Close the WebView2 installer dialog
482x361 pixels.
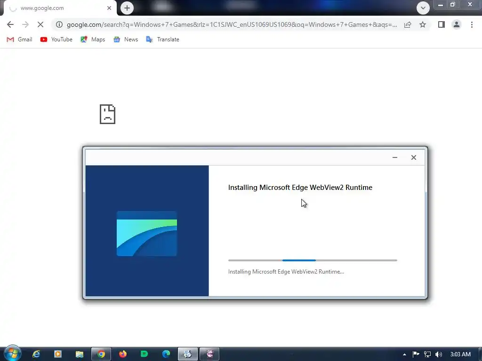point(414,157)
